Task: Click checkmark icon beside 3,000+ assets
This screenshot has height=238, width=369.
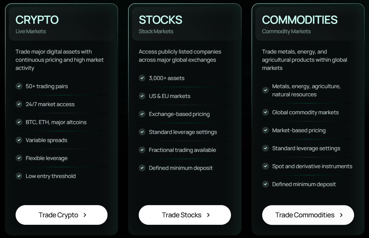Action: [142, 78]
